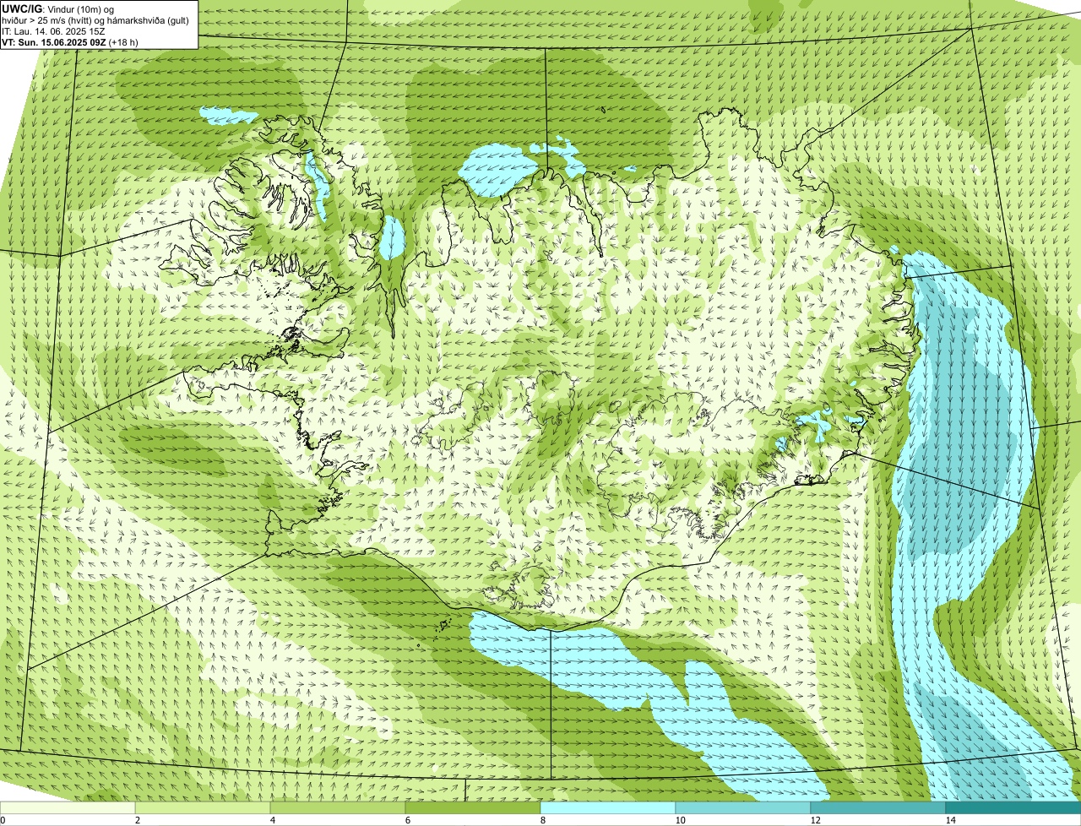Click the "0" label on the wind scale
1081x826 pixels.
pos(3,820)
